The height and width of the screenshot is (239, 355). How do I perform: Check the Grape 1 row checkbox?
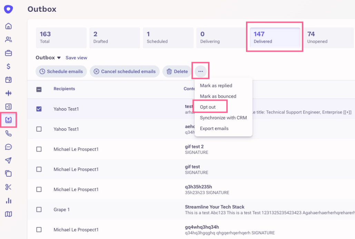click(x=39, y=209)
